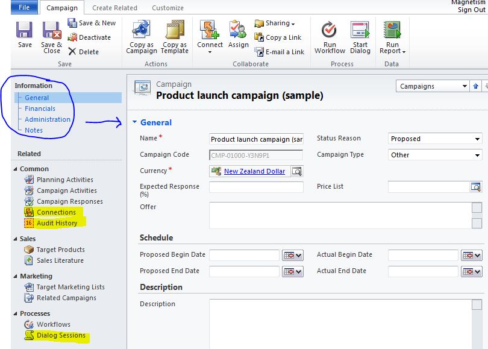
Task: Switch to the Customize tab
Action: tap(167, 8)
